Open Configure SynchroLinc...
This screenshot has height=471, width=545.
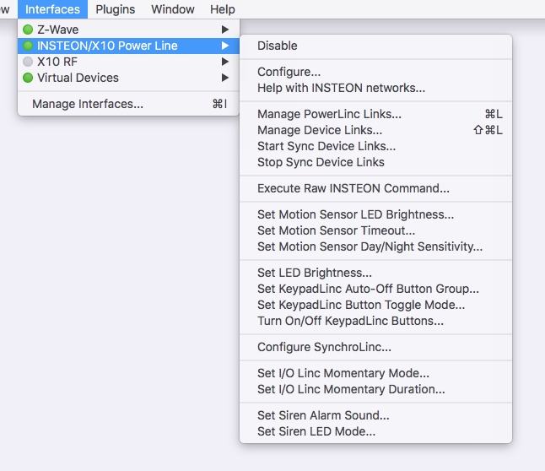click(x=375, y=347)
